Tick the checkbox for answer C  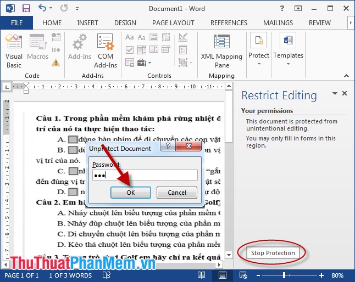coord(73,171)
